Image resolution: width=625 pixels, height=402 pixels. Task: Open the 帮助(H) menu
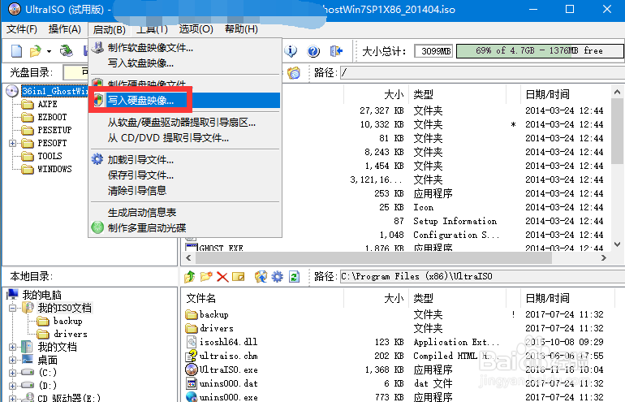pos(241,29)
